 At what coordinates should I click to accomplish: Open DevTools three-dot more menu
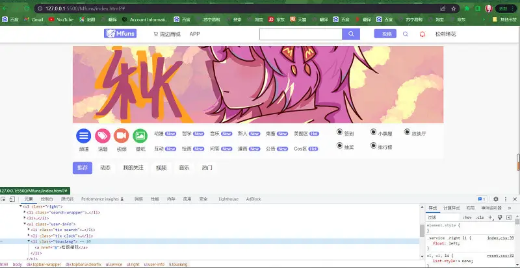[506, 199]
